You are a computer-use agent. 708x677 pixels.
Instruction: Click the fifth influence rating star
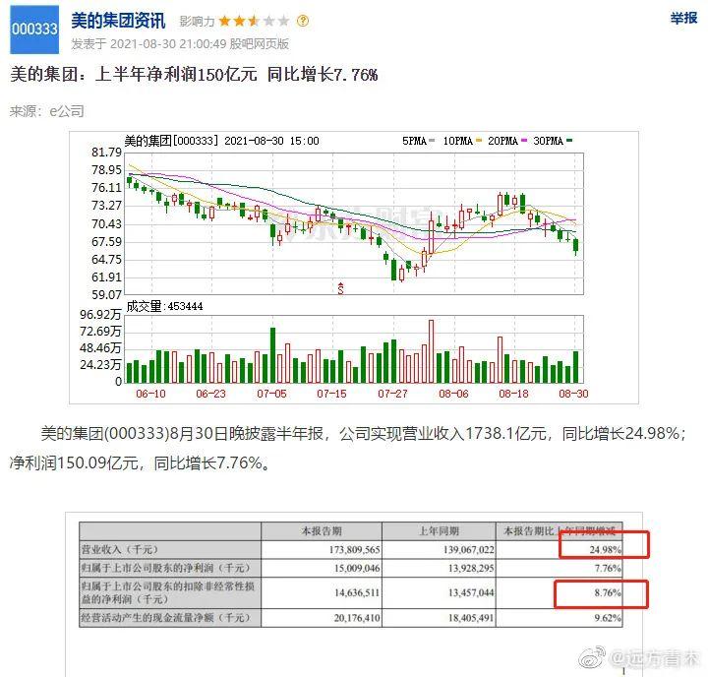tap(283, 21)
